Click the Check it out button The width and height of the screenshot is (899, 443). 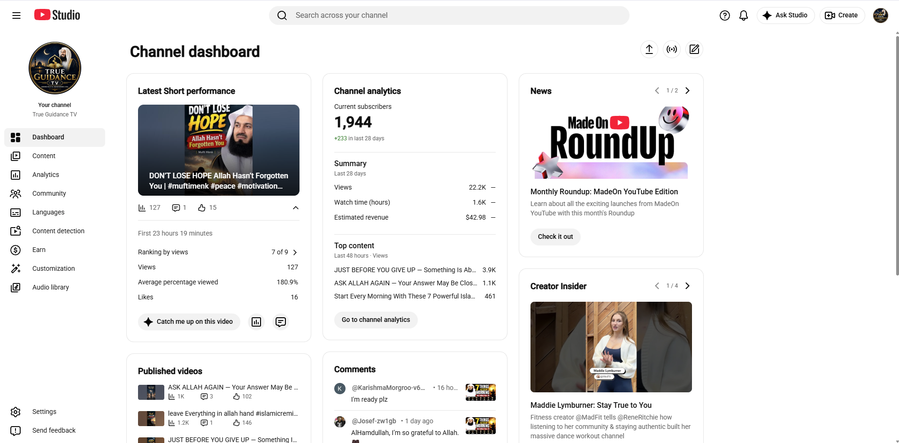[x=555, y=237]
